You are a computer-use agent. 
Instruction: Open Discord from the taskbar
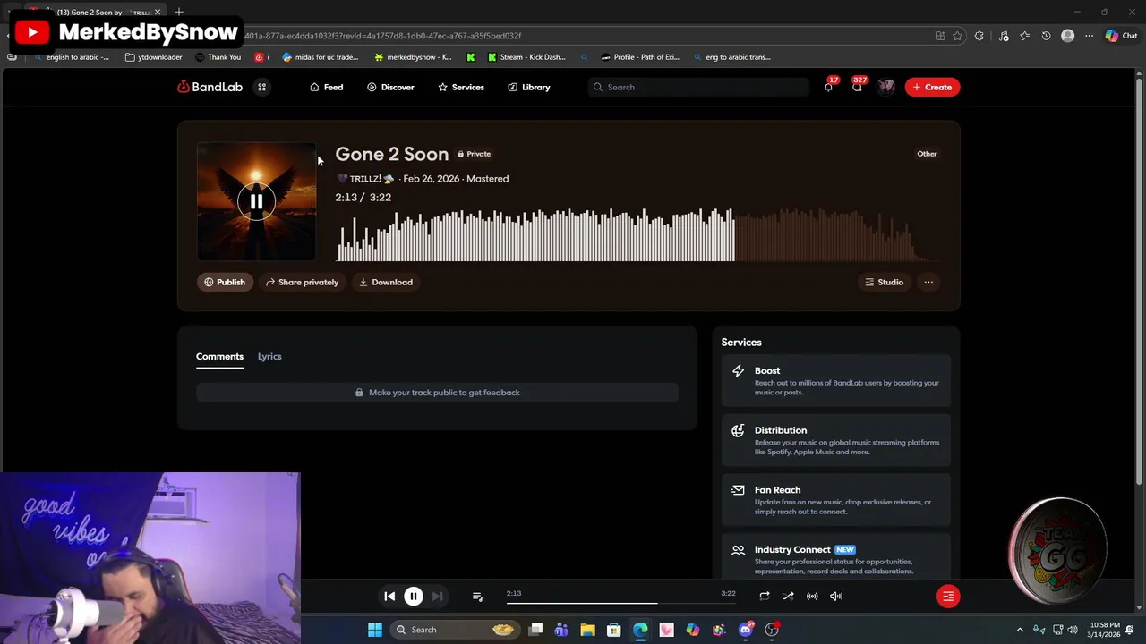(746, 630)
